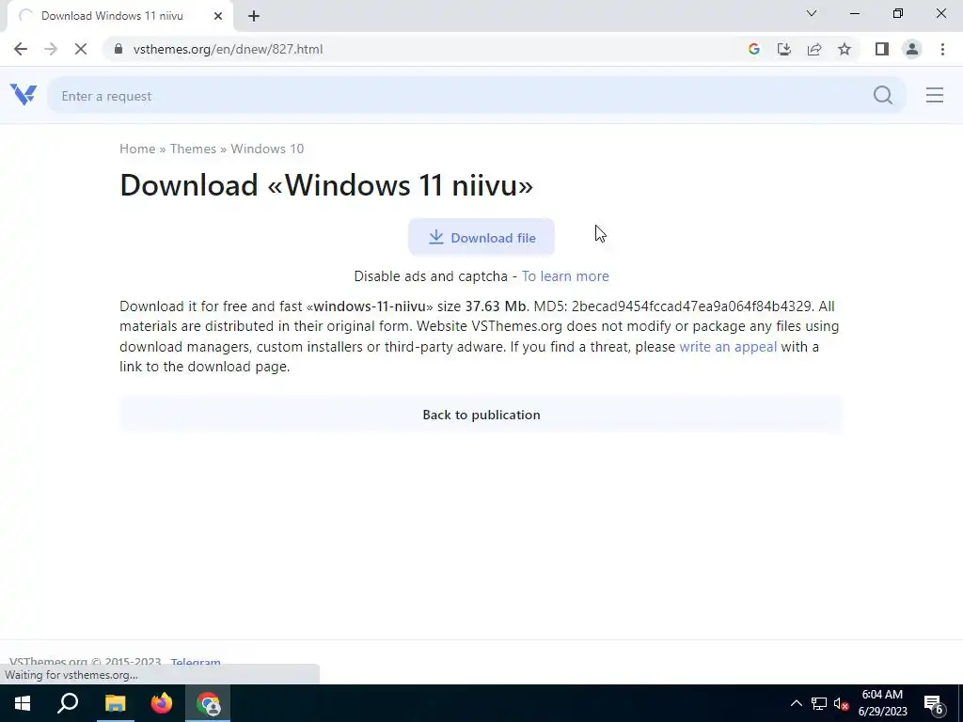963x722 pixels.
Task: Open Chrome three-dot menu
Action: coord(942,49)
